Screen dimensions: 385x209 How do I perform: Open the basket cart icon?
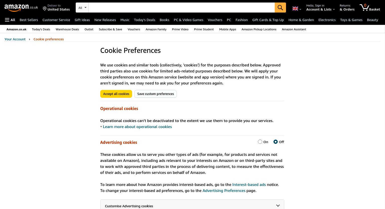click(370, 8)
